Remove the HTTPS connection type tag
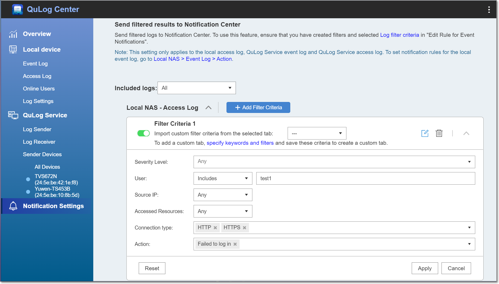The image size is (499, 284). [x=245, y=228]
